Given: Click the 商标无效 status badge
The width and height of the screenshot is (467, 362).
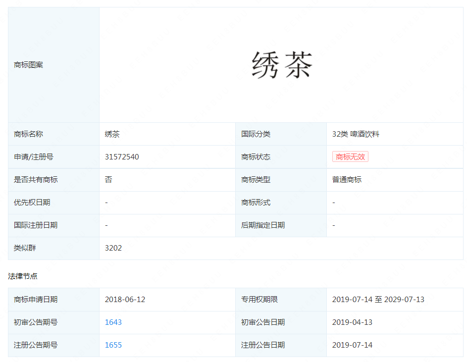Looking at the screenshot, I should tap(350, 156).
